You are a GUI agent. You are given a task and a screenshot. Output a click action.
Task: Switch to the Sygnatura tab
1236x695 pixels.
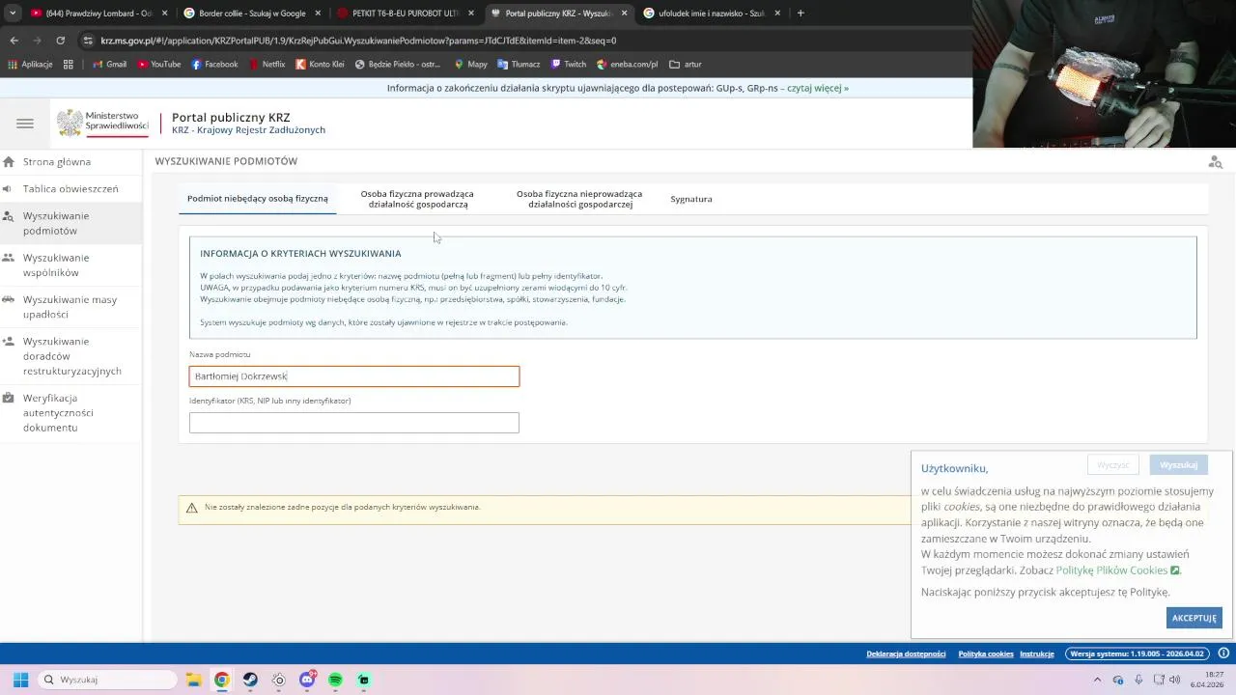click(x=691, y=199)
